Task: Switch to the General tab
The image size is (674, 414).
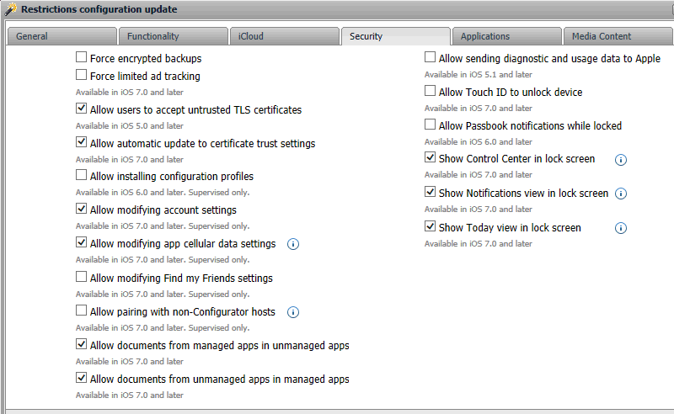Action: point(61,36)
